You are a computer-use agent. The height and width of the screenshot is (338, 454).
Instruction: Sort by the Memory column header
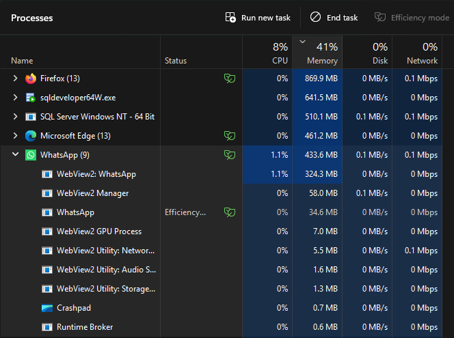(317, 53)
